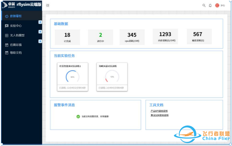Click the user name next to avatar

click(x=223, y=6)
